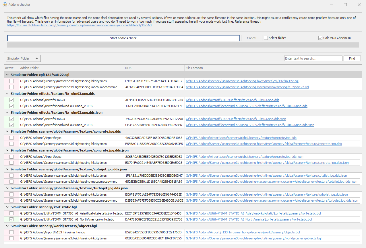
Task: Uncheck Calc MD5 Checksum option
Action: pos(320,38)
